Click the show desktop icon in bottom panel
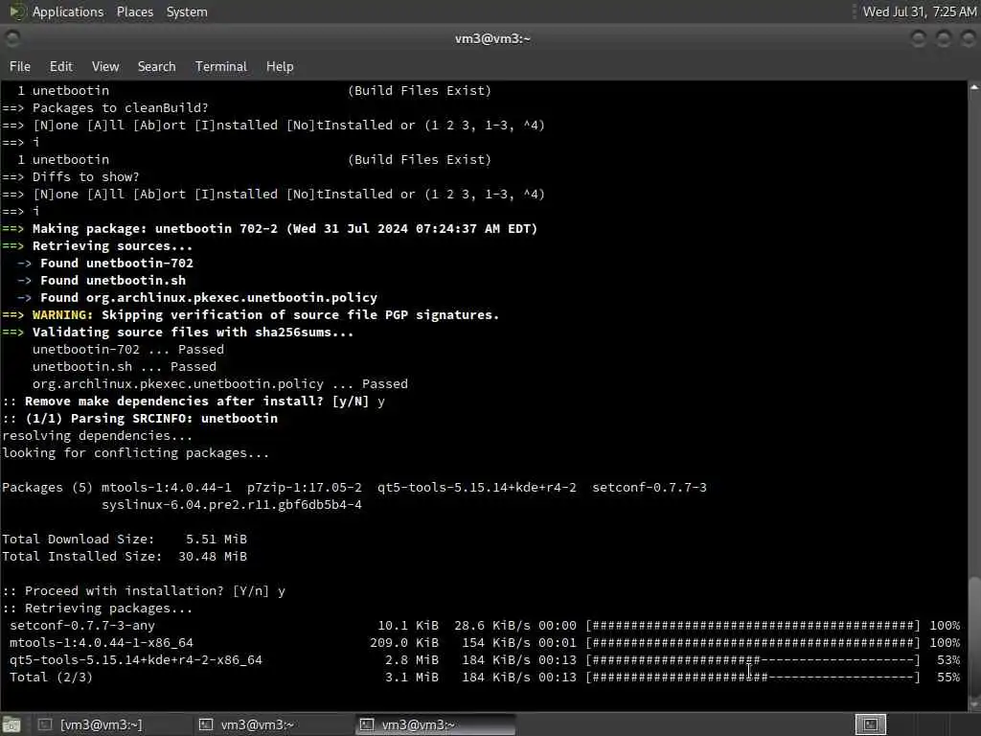 (11, 724)
